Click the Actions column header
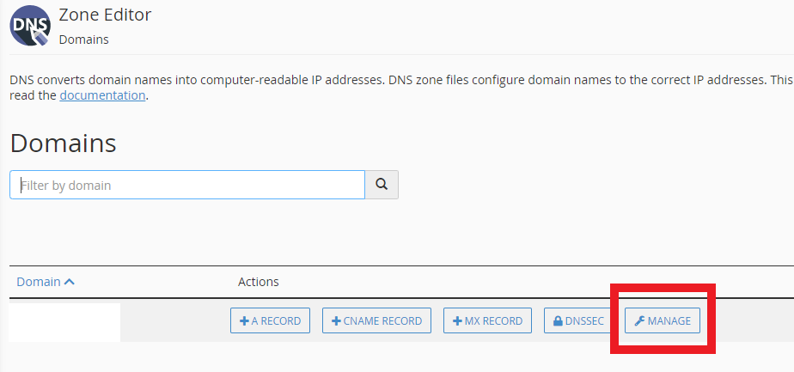The image size is (794, 372). click(259, 282)
